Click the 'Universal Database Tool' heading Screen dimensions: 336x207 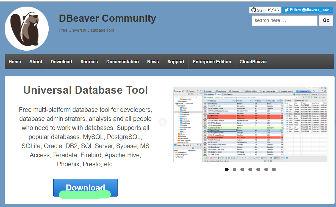(85, 90)
